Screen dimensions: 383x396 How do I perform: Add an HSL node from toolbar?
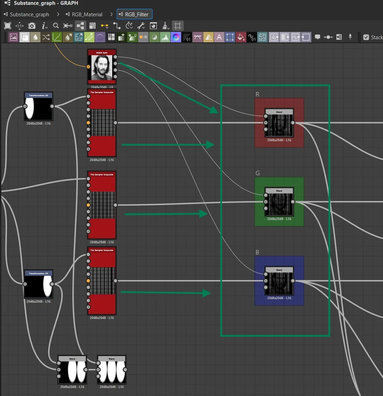tap(154, 37)
